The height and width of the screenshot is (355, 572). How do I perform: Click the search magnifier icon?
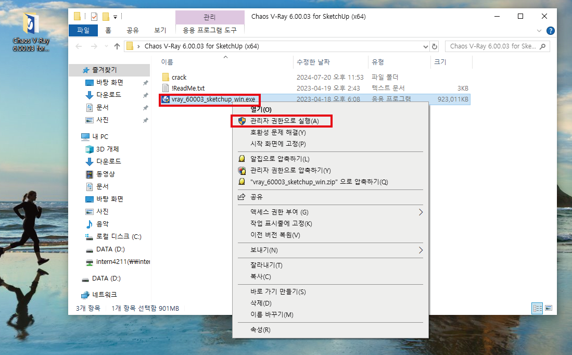[543, 46]
